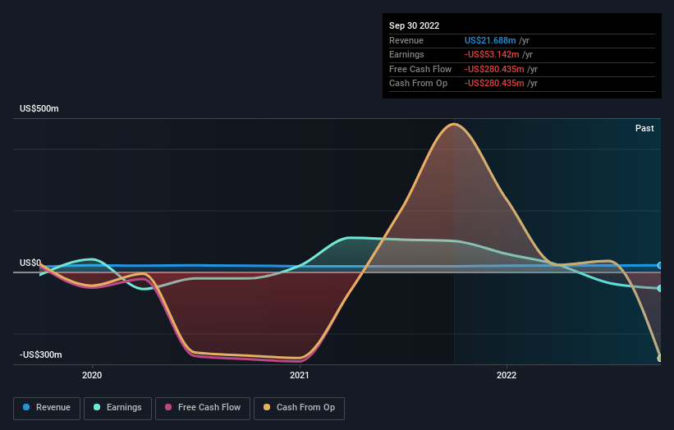Click the 'Free Cash Flow' label in tooltip

[x=420, y=69]
